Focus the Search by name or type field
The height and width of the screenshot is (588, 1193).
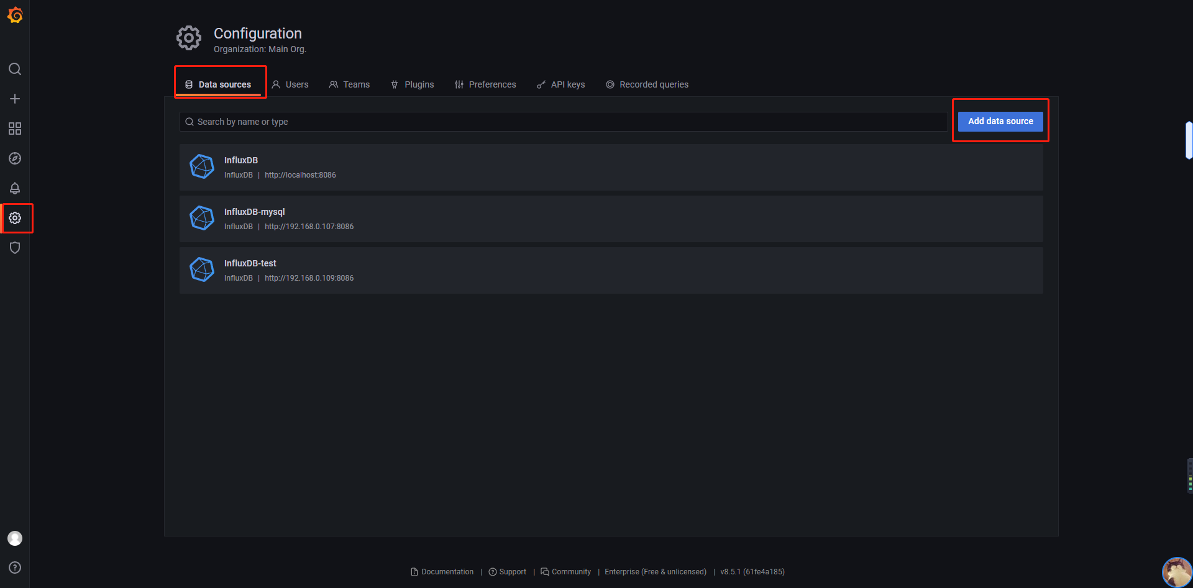[x=564, y=122]
